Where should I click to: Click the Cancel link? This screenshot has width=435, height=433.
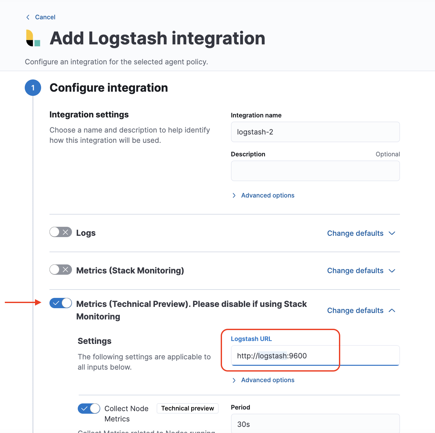point(45,17)
